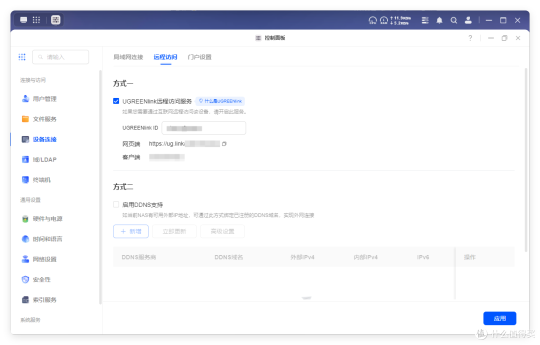540x345 pixels.
Task: Click the control panel taskbar icon
Action: (55, 20)
